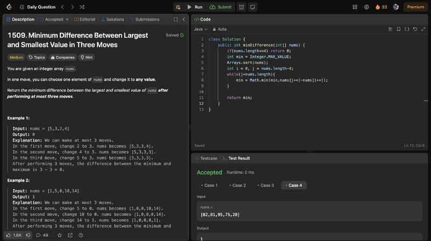Expand the Topics tag
This screenshot has width=431, height=241.
coord(37,57)
